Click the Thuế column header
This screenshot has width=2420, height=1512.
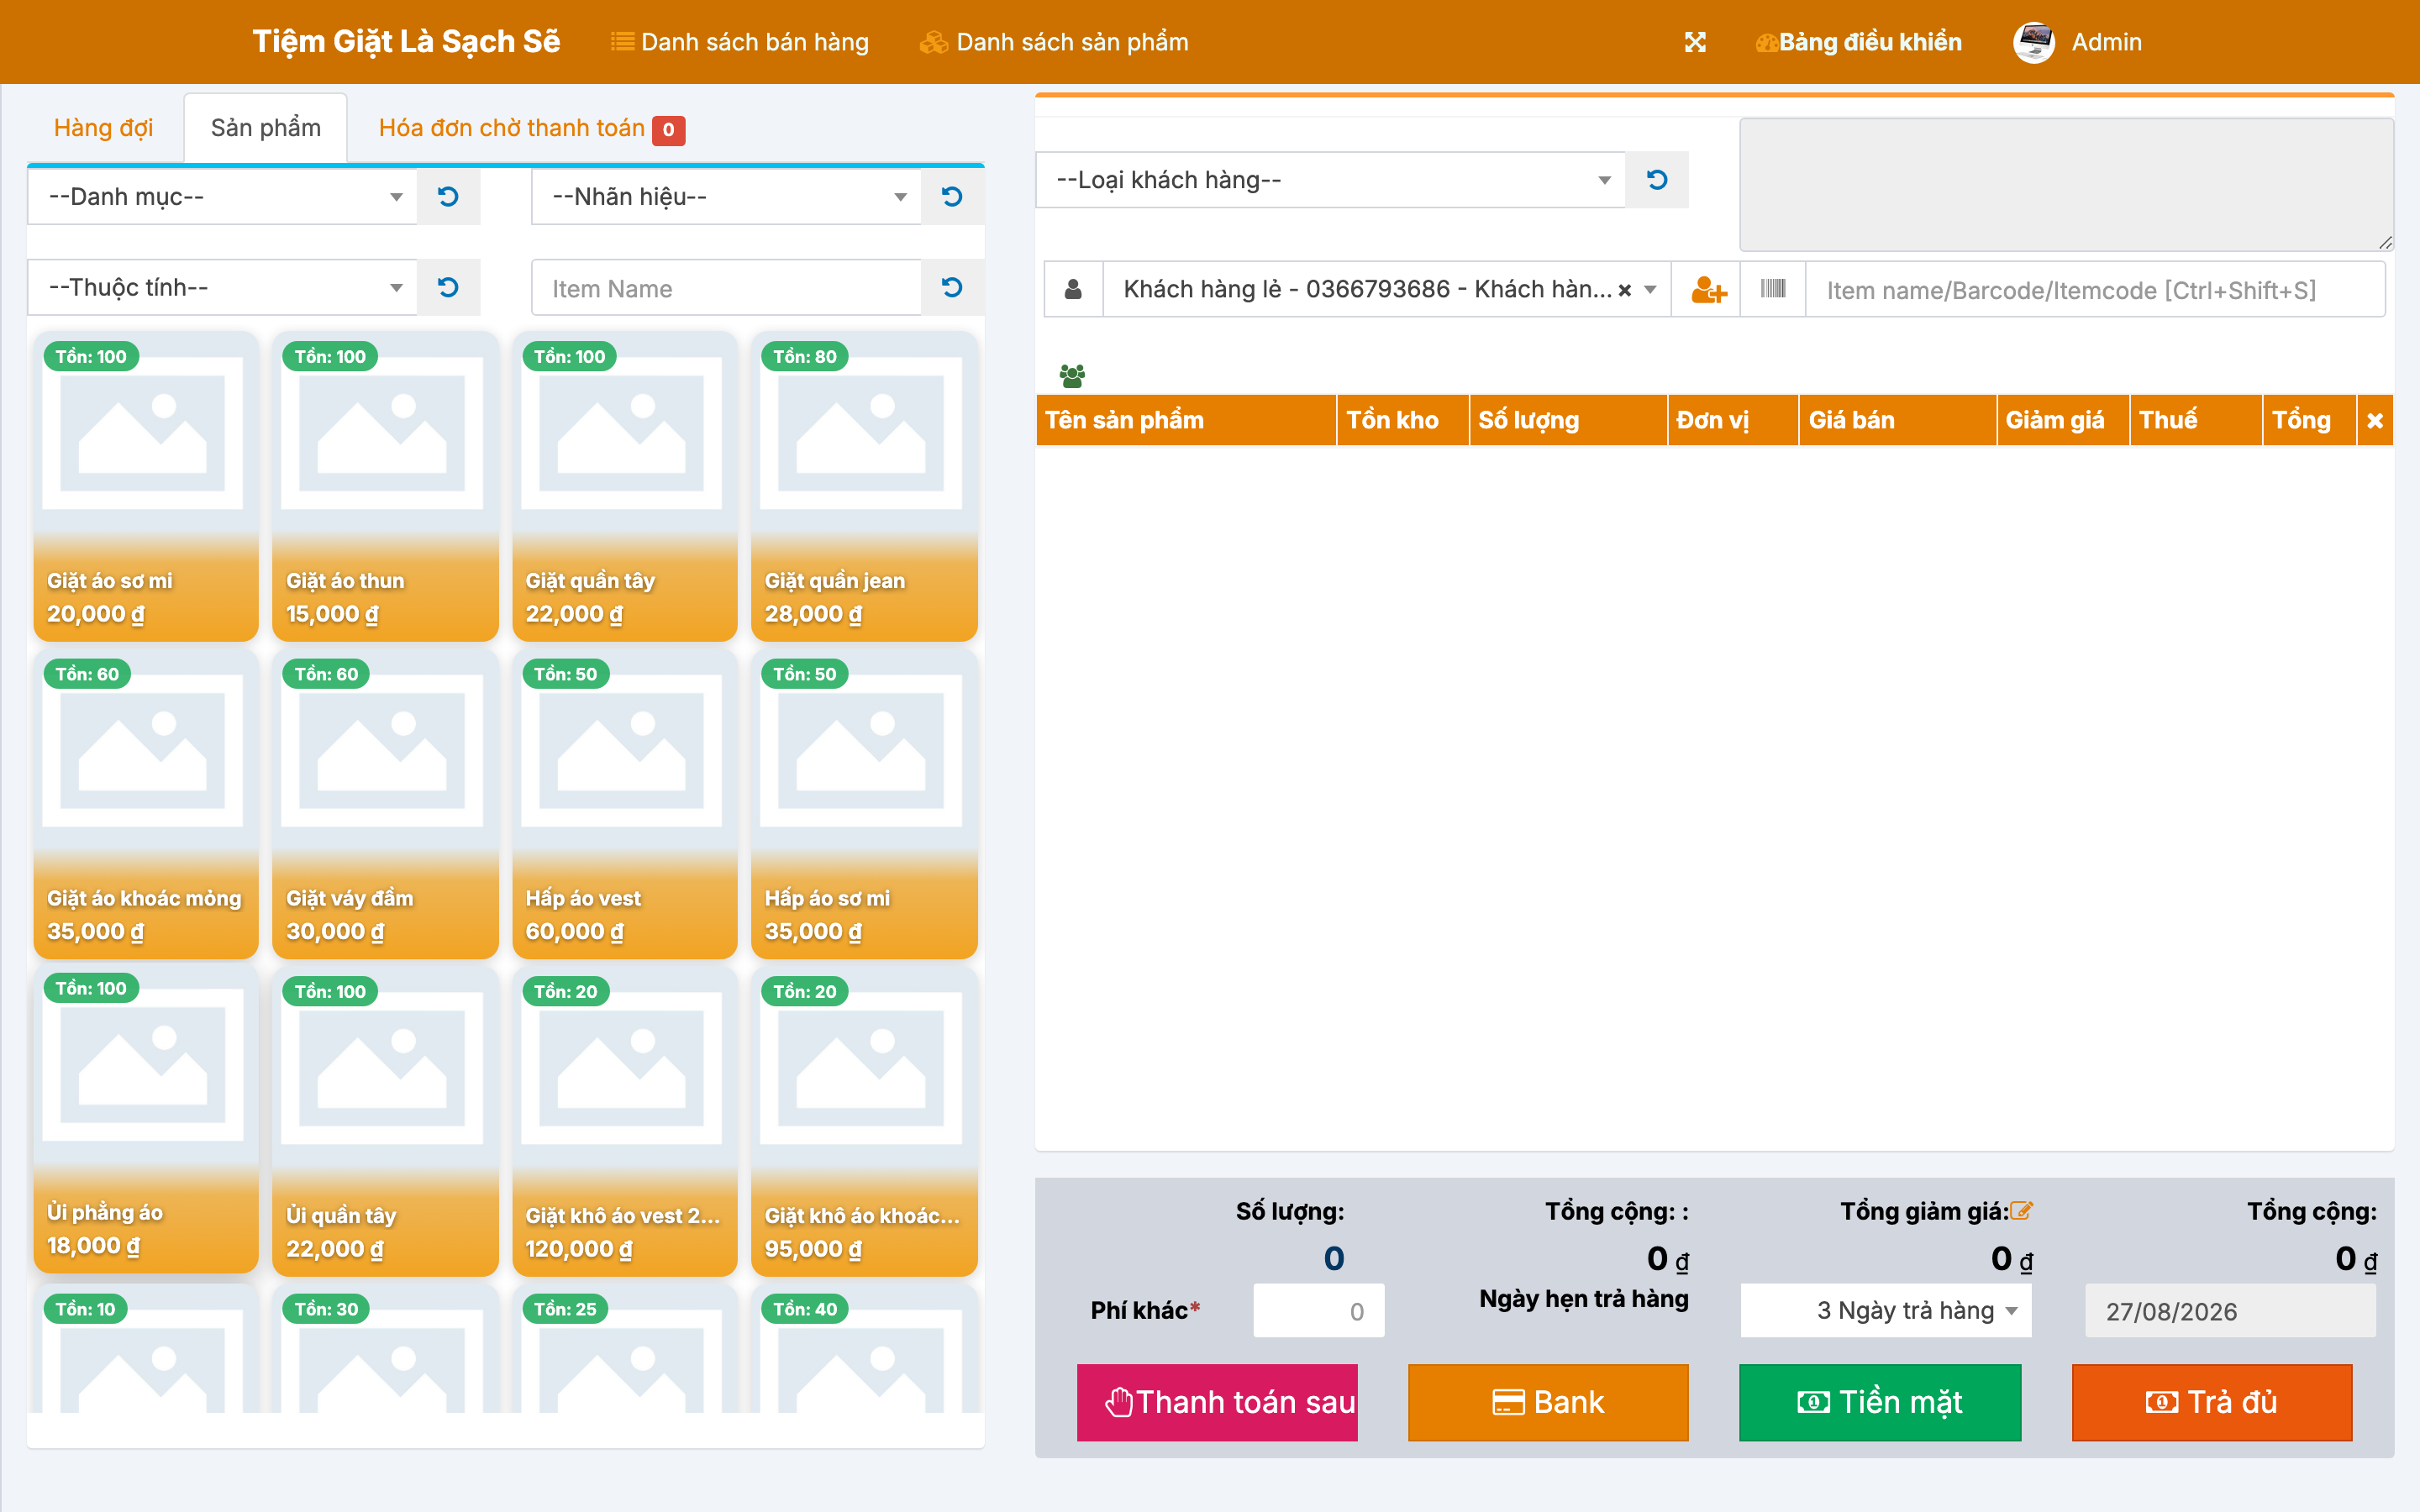[2196, 421]
